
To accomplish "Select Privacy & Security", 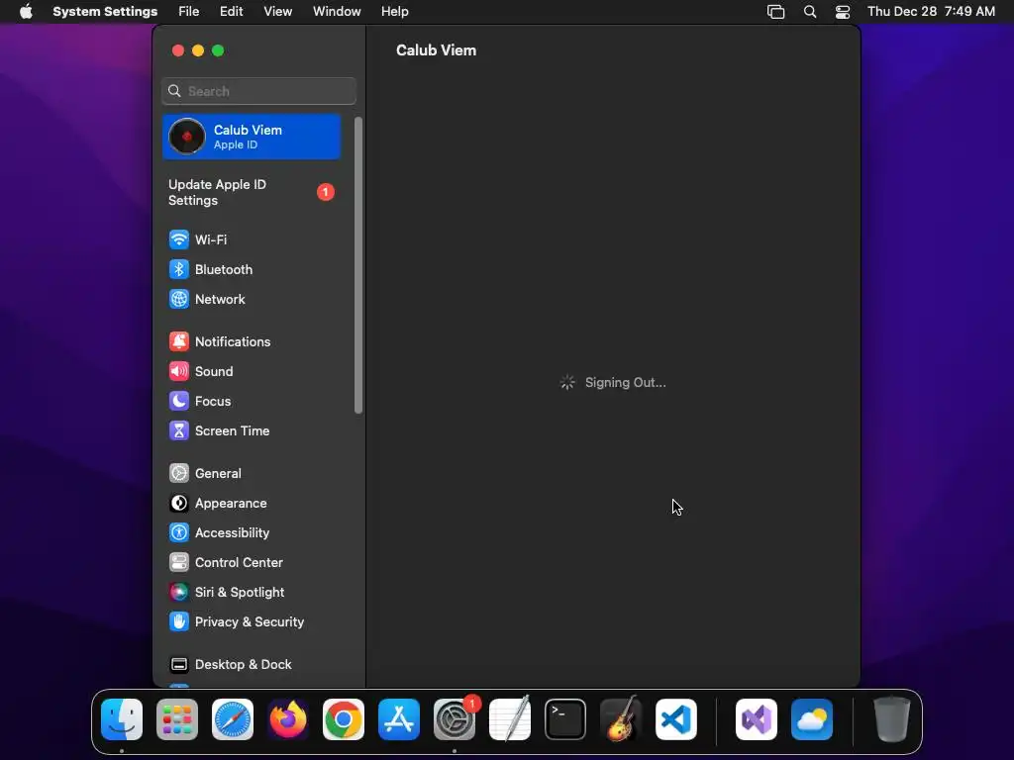I will pyautogui.click(x=253, y=622).
